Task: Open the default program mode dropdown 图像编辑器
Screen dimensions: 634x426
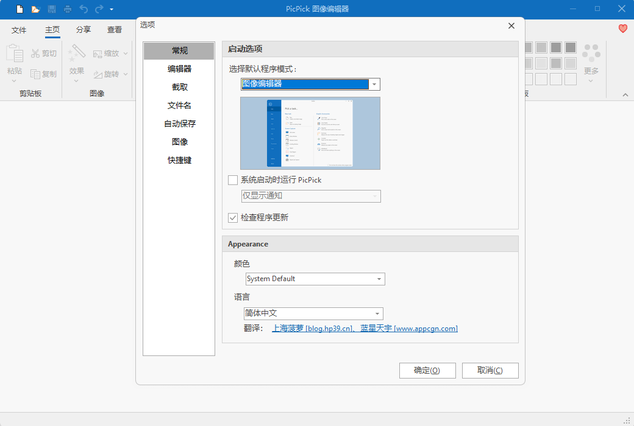Action: point(310,84)
